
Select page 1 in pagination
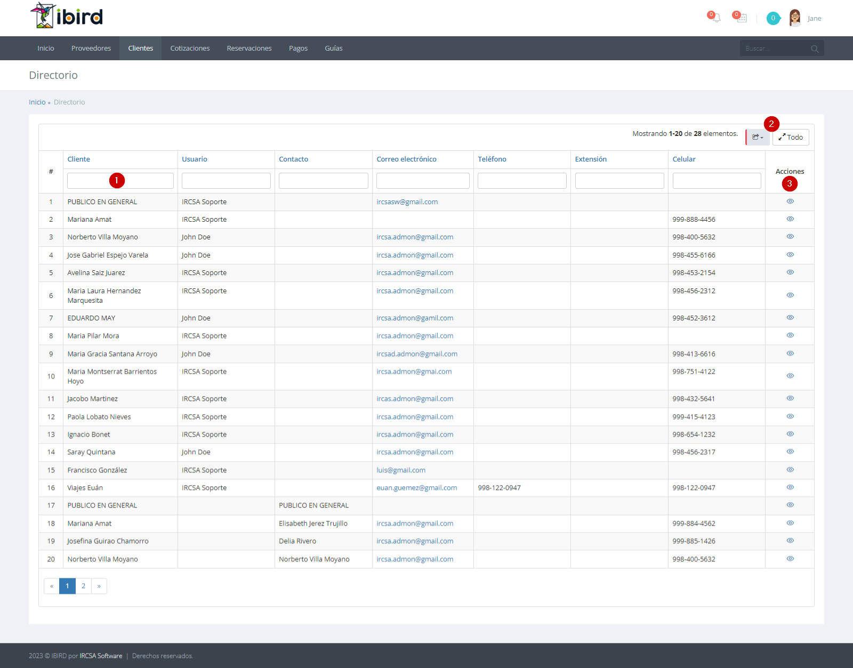tap(67, 586)
